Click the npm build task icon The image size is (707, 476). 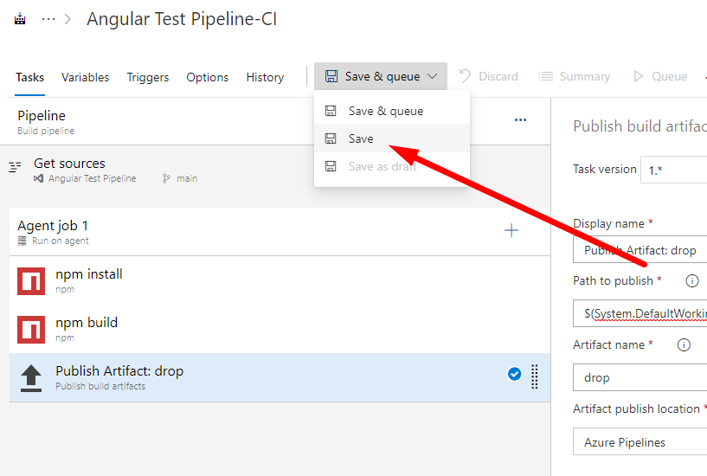pyautogui.click(x=31, y=329)
